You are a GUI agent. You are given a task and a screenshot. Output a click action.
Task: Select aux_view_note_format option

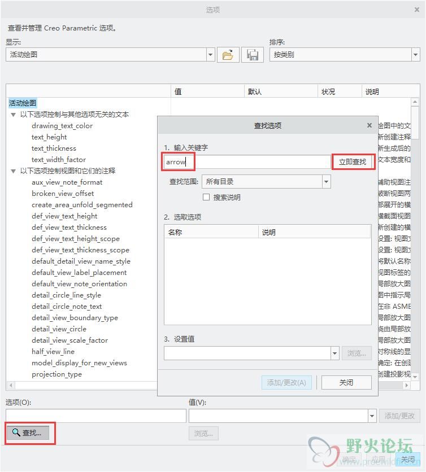pos(67,182)
